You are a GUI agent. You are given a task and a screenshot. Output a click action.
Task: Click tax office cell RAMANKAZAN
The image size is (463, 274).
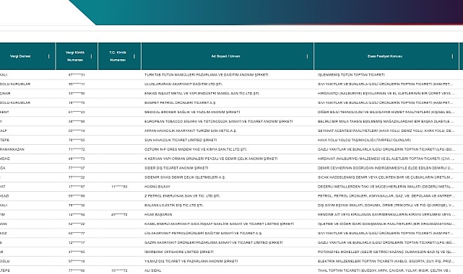[12, 149]
